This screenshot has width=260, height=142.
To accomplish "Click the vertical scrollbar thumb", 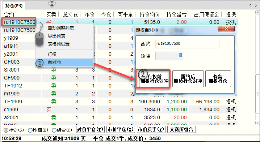I will point(257,94).
